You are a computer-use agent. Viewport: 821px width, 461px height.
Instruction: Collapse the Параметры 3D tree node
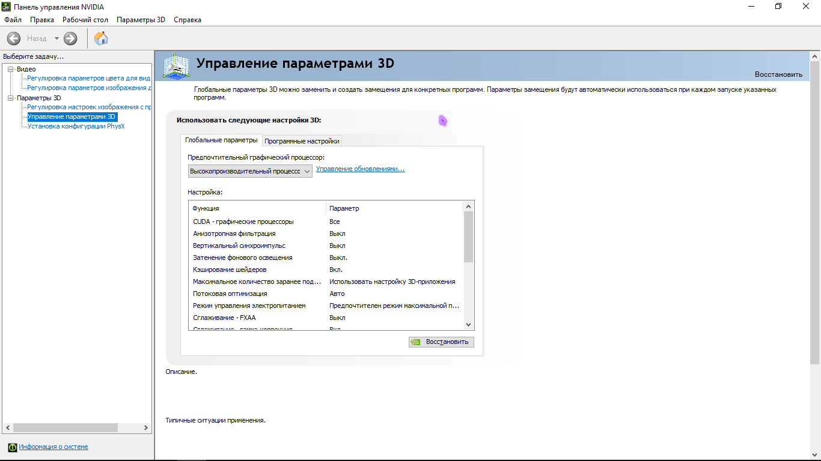[10, 98]
